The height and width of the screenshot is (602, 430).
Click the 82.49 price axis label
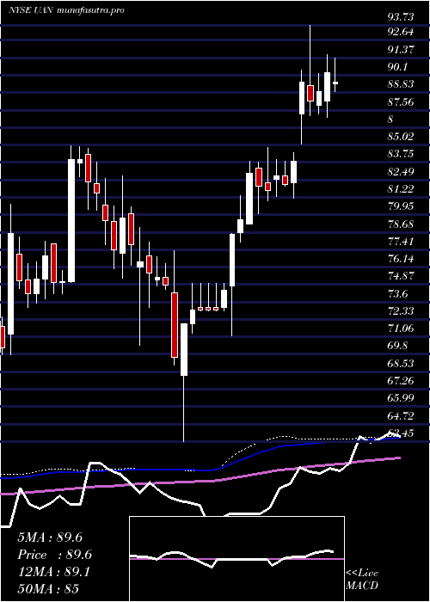click(x=401, y=172)
